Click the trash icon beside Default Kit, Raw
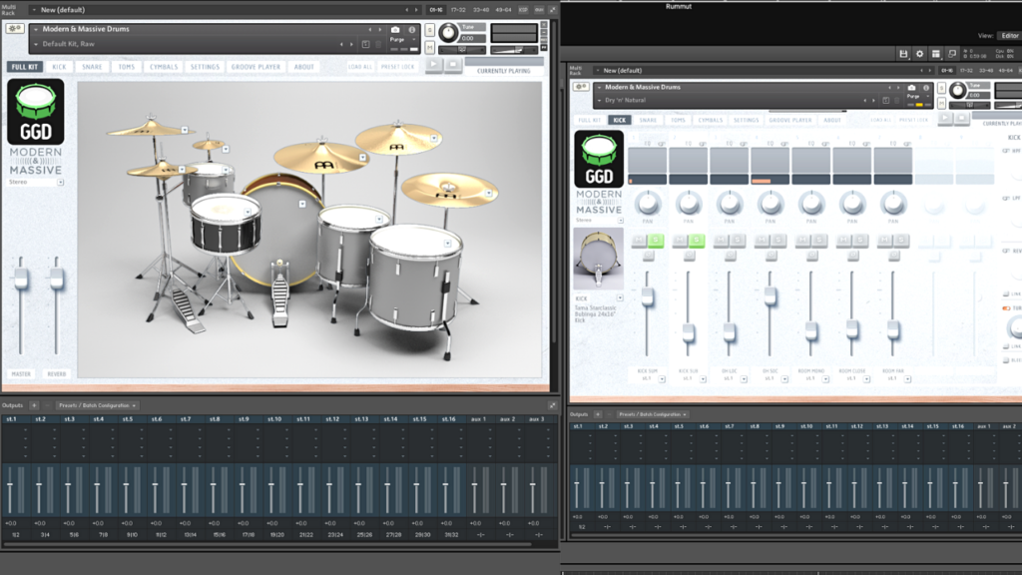Viewport: 1022px width, 575px height. (378, 44)
